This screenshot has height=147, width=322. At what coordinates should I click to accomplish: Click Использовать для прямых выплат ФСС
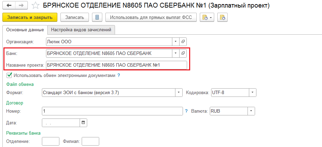(151, 18)
